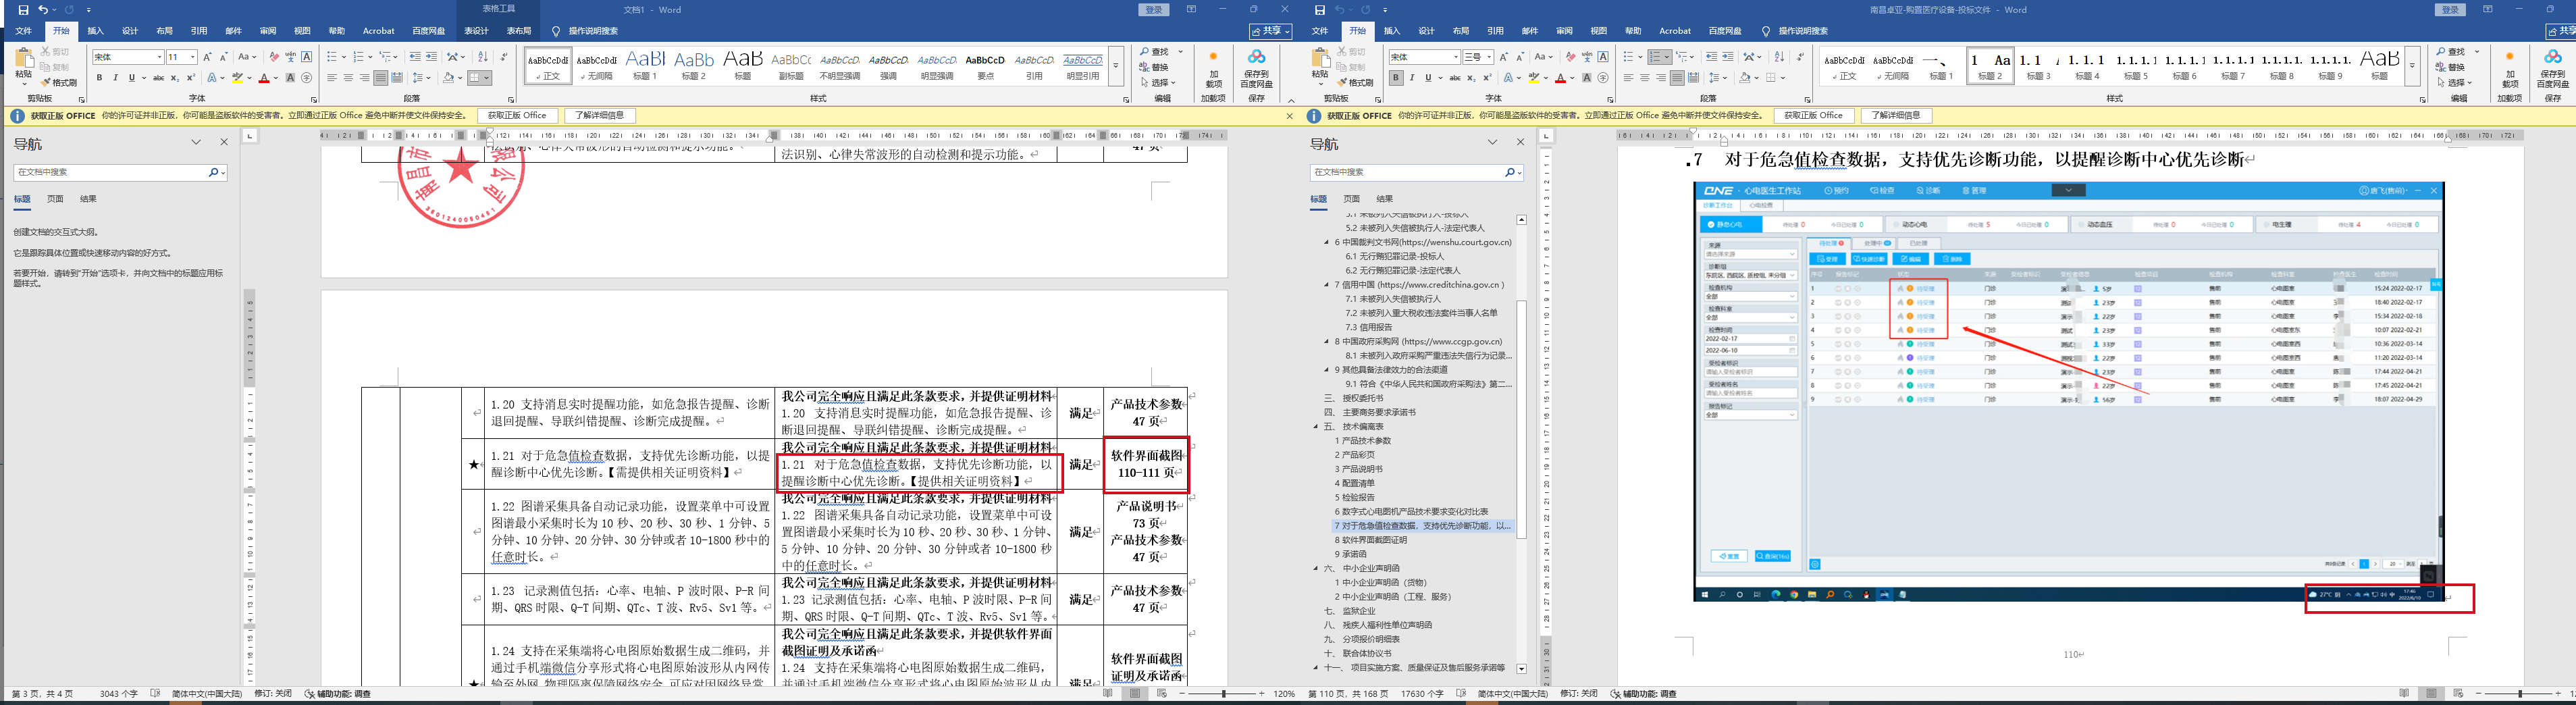Screen dimensions: 2576x705
Task: Open the 表设计 tab in left window
Action: [x=476, y=31]
